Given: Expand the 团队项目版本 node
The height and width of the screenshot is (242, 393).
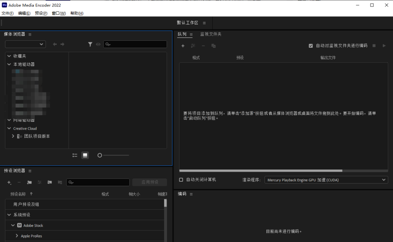Looking at the screenshot, I should 13,136.
